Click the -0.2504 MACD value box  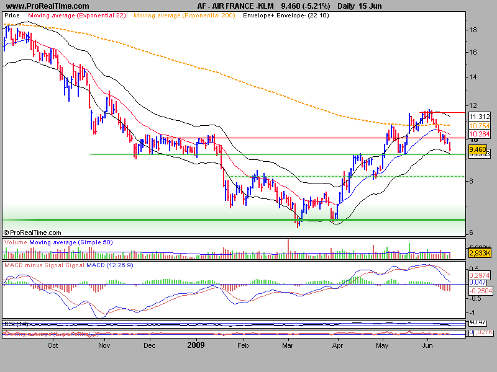(x=480, y=291)
